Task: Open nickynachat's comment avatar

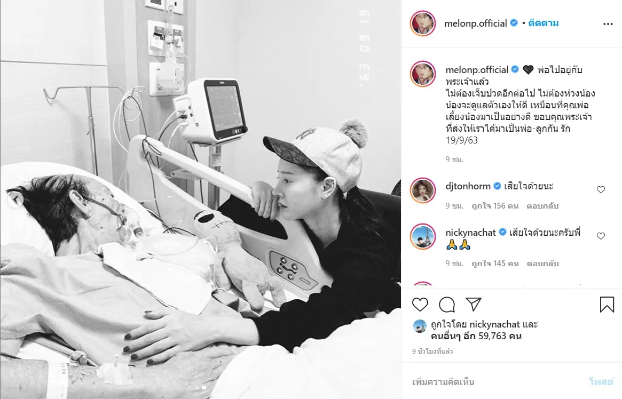Action: (423, 236)
